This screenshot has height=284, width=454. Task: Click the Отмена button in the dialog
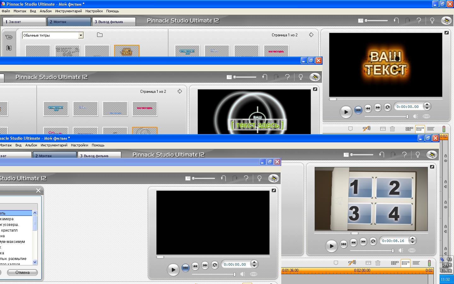pyautogui.click(x=22, y=272)
